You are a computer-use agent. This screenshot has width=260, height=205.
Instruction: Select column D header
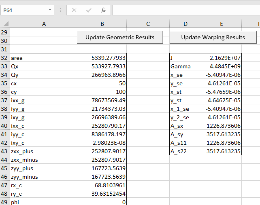click(x=185, y=24)
